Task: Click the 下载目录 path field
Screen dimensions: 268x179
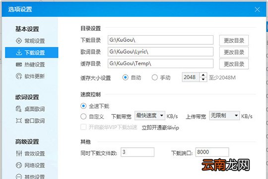Action: click(x=160, y=40)
